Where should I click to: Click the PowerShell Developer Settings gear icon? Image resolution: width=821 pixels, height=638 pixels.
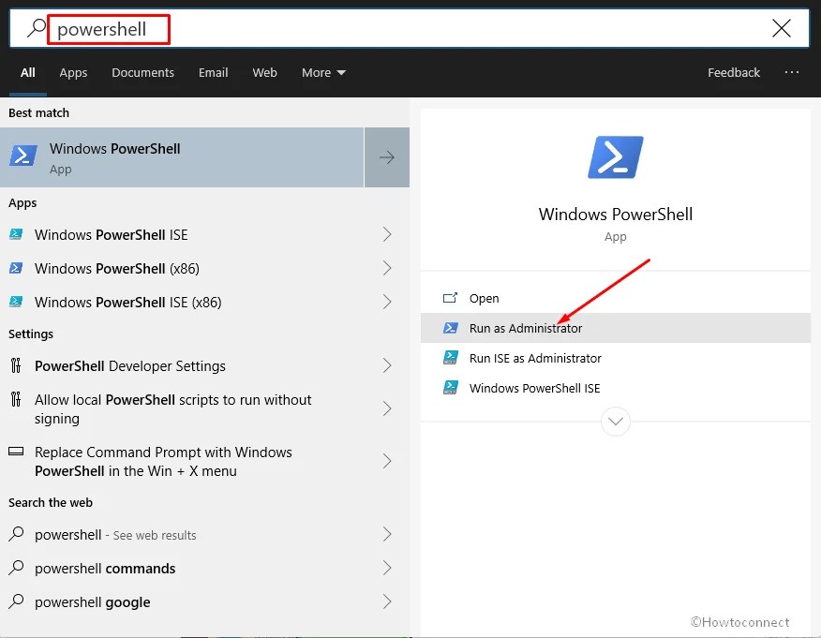coord(17,365)
